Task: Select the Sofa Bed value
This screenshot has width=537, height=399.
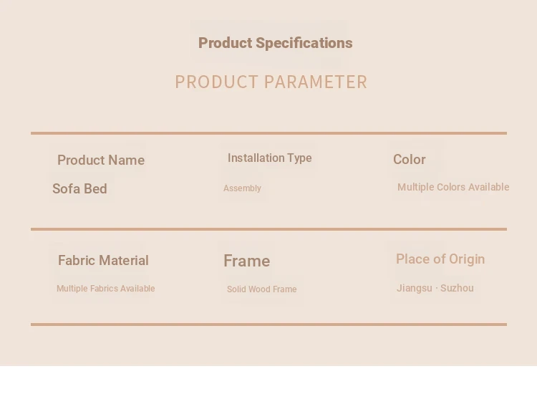Action: (79, 189)
